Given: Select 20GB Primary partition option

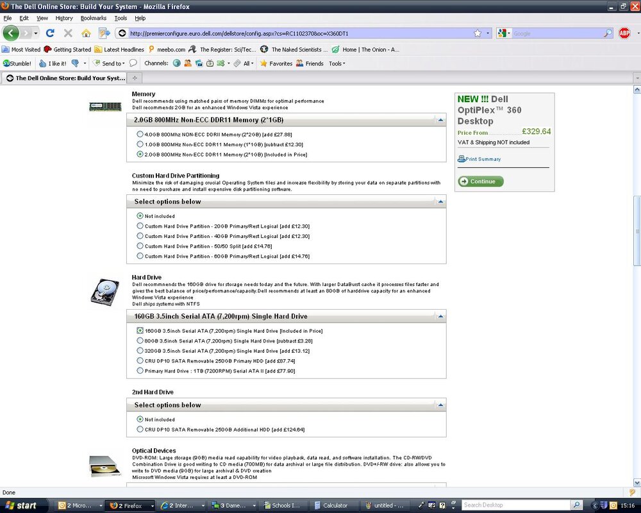Looking at the screenshot, I should [140, 226].
